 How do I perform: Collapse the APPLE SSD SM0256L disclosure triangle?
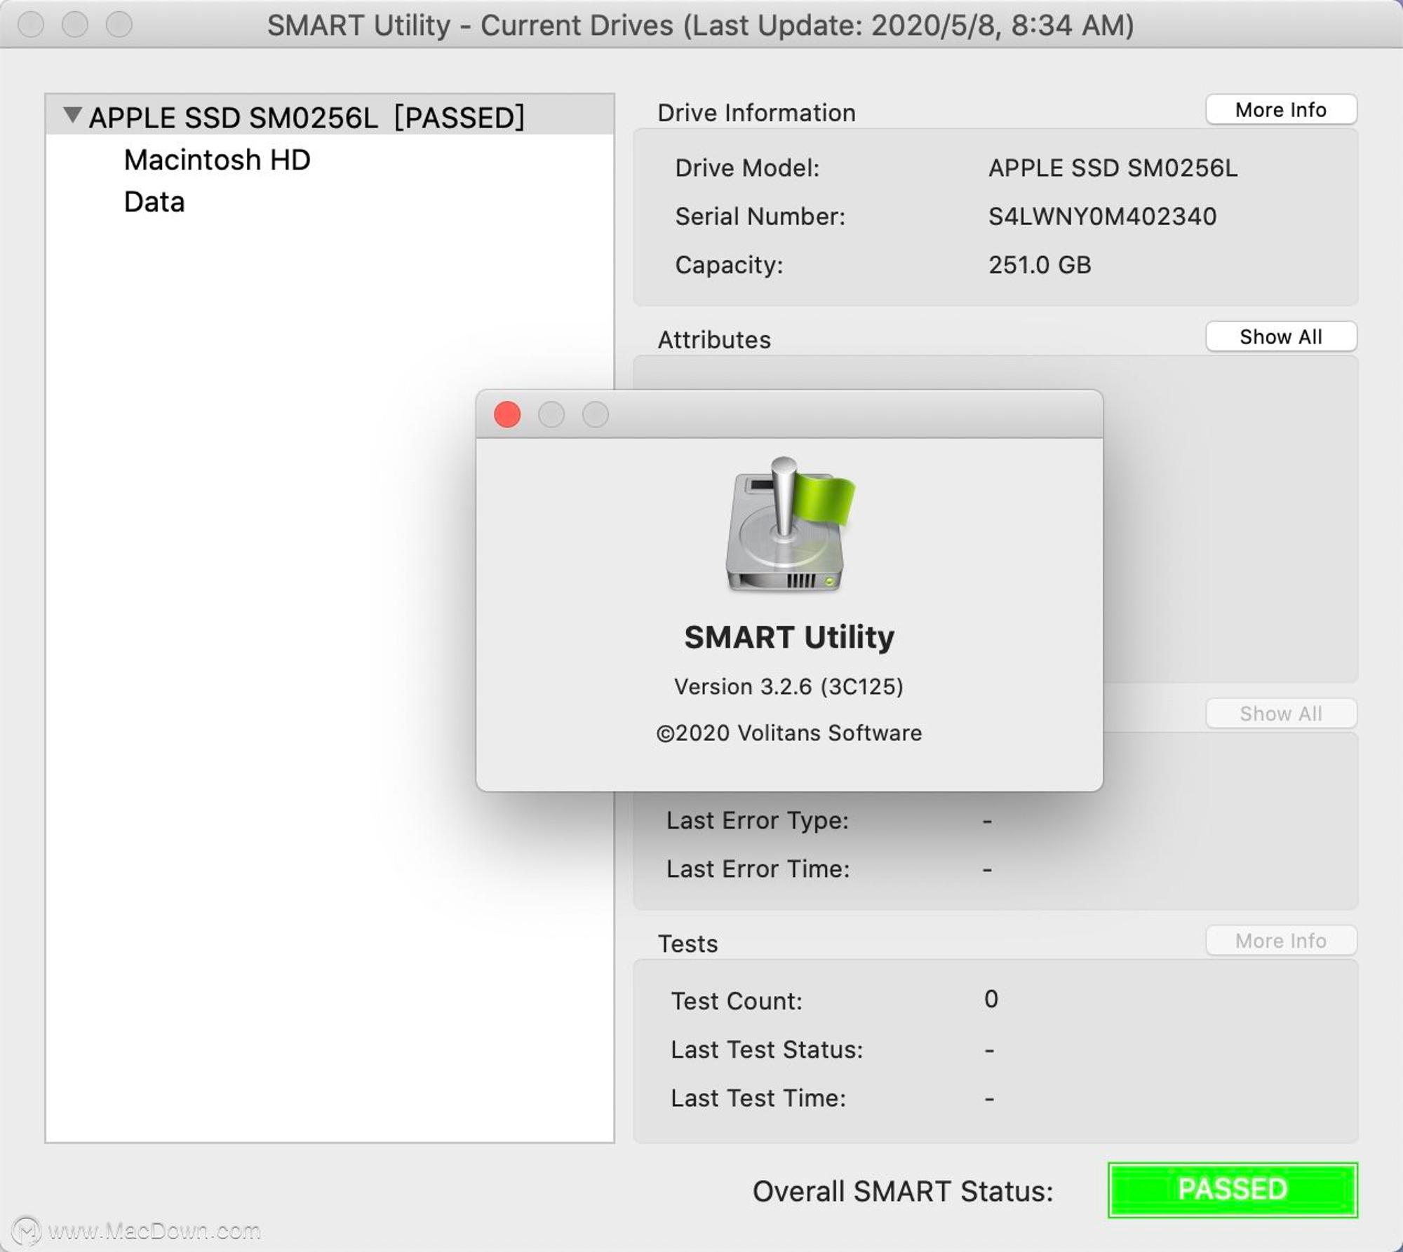[x=72, y=116]
